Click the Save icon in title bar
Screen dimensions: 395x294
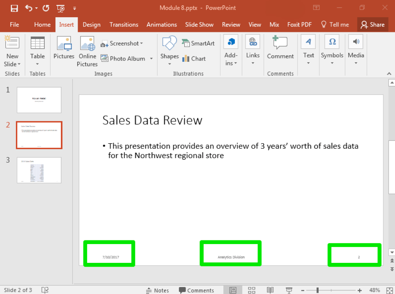tap(14, 8)
